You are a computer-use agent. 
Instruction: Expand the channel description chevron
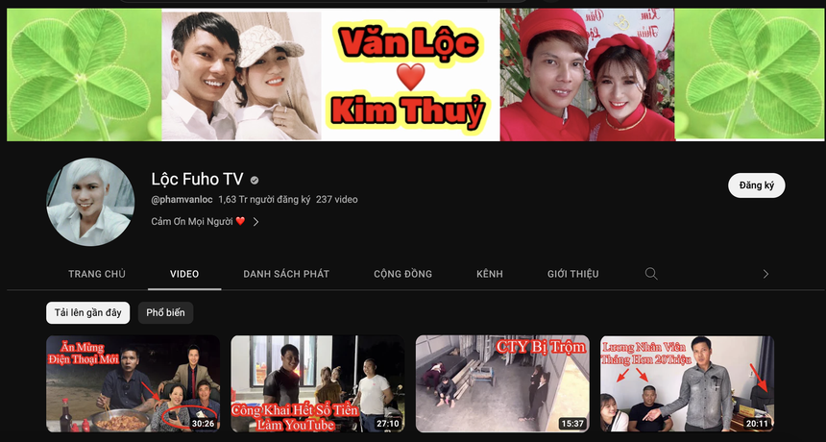(x=256, y=222)
